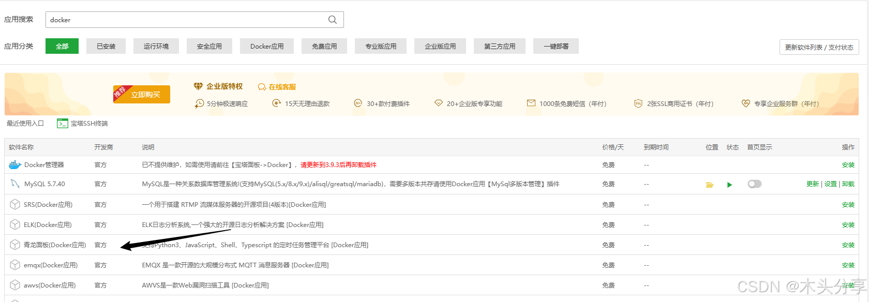Click the search magnifier icon
The image size is (869, 302).
pos(333,20)
